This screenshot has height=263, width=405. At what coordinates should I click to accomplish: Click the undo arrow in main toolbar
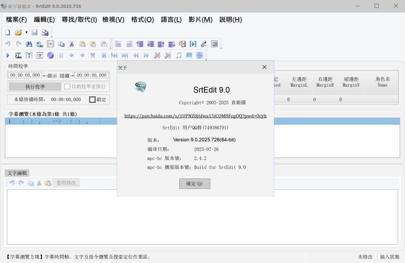click(8, 44)
